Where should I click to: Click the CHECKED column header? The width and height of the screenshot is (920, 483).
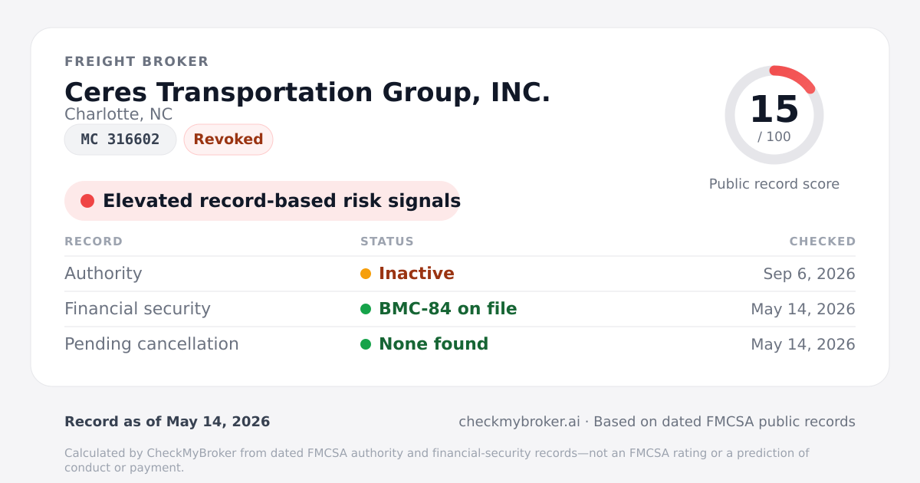tap(823, 242)
